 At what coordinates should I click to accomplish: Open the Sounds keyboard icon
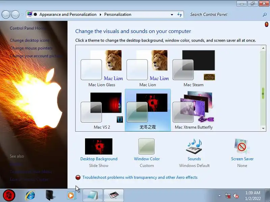pyautogui.click(x=194, y=146)
